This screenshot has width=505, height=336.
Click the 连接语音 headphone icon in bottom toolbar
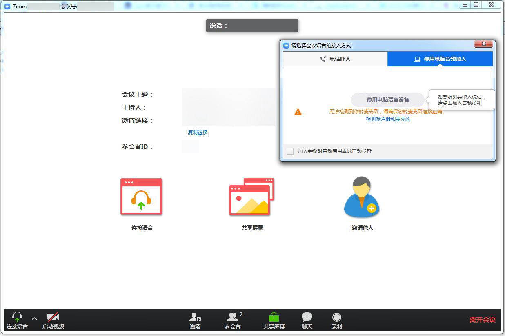(17, 318)
